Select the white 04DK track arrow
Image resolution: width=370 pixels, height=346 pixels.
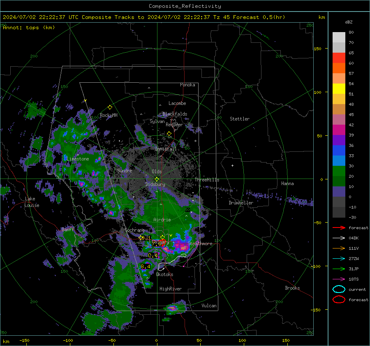coord(339,238)
